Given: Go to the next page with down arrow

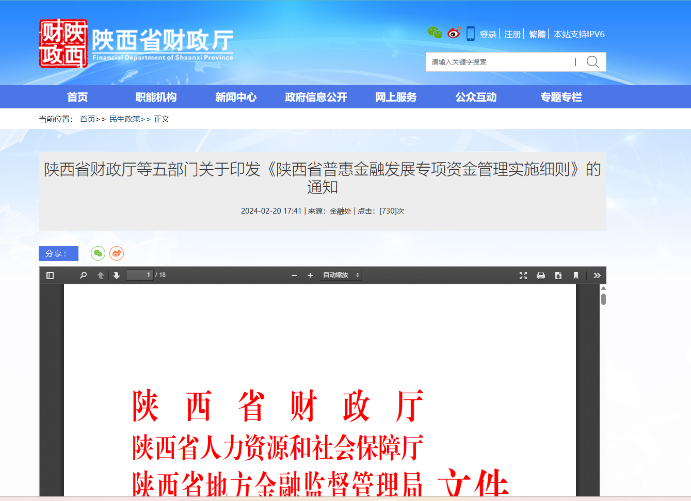Looking at the screenshot, I should [117, 275].
